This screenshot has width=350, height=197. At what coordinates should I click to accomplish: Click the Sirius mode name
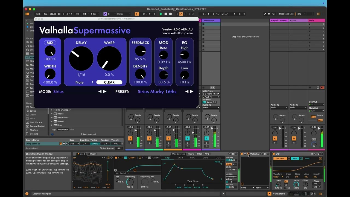coord(59,92)
